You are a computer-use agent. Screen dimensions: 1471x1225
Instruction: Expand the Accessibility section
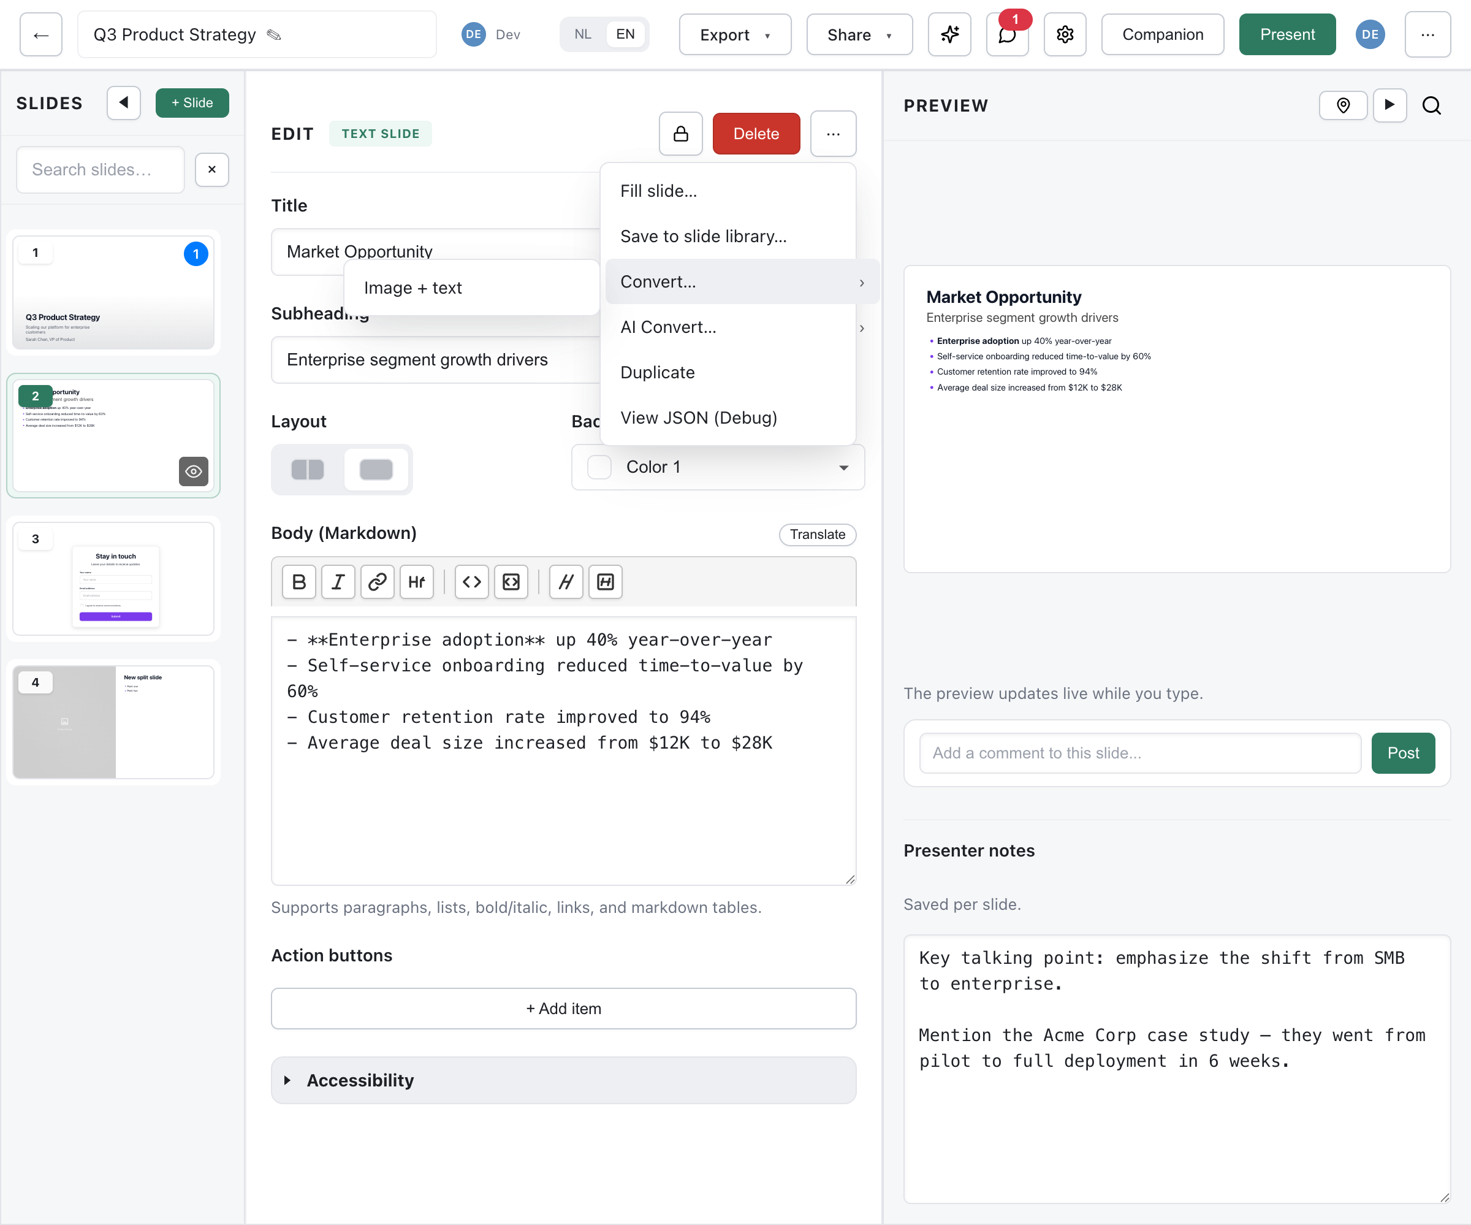(564, 1080)
